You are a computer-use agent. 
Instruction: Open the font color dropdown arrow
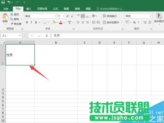point(64,22)
